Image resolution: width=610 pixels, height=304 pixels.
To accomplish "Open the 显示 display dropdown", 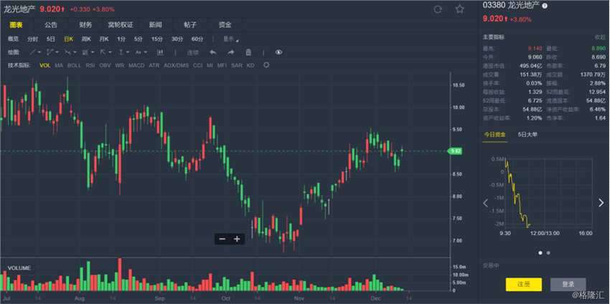I will 230,39.
